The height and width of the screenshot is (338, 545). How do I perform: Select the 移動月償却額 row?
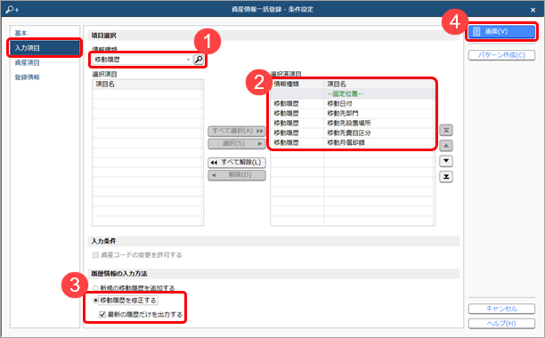(x=352, y=142)
